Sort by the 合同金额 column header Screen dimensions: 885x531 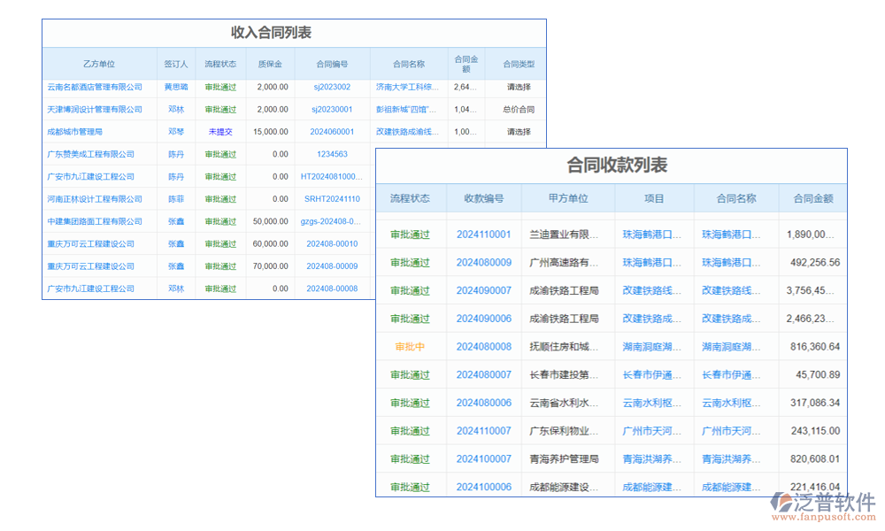812,198
